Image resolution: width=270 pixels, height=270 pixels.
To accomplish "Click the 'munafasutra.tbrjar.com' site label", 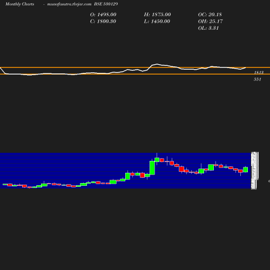I will click(x=69, y=4).
